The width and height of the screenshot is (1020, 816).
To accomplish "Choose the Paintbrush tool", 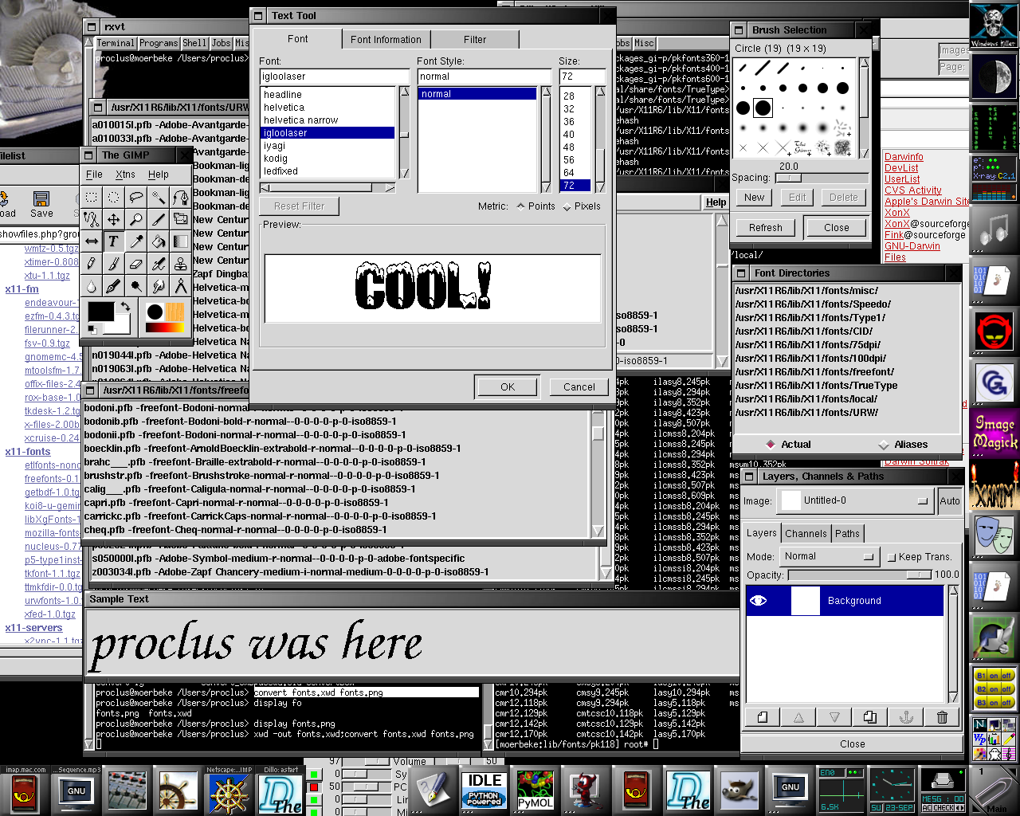I will pyautogui.click(x=114, y=264).
